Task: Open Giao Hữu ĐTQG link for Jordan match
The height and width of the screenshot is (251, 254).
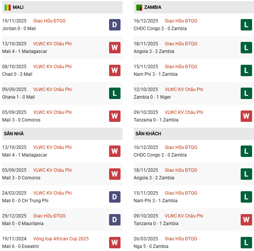Action: coord(49,21)
